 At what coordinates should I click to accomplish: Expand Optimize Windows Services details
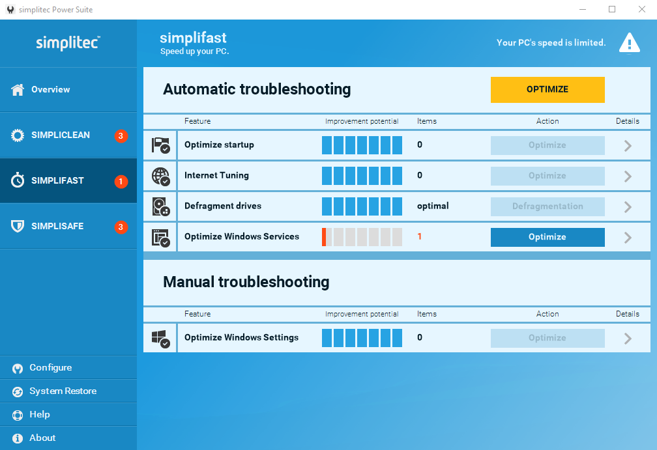[628, 237]
